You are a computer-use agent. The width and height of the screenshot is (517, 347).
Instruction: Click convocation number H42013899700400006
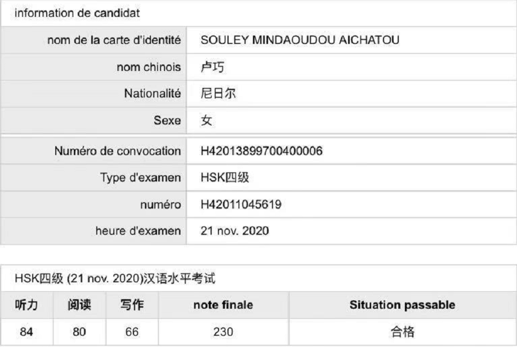coord(261,151)
